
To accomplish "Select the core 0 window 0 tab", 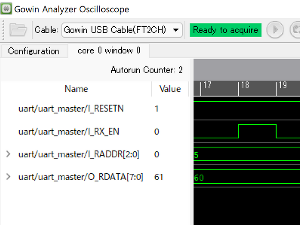I will tap(109, 51).
